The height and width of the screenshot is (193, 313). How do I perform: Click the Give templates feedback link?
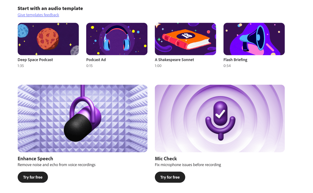click(38, 15)
